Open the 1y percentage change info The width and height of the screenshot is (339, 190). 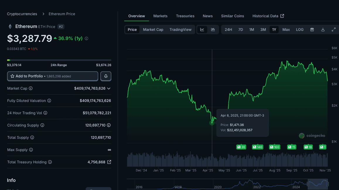point(86,39)
